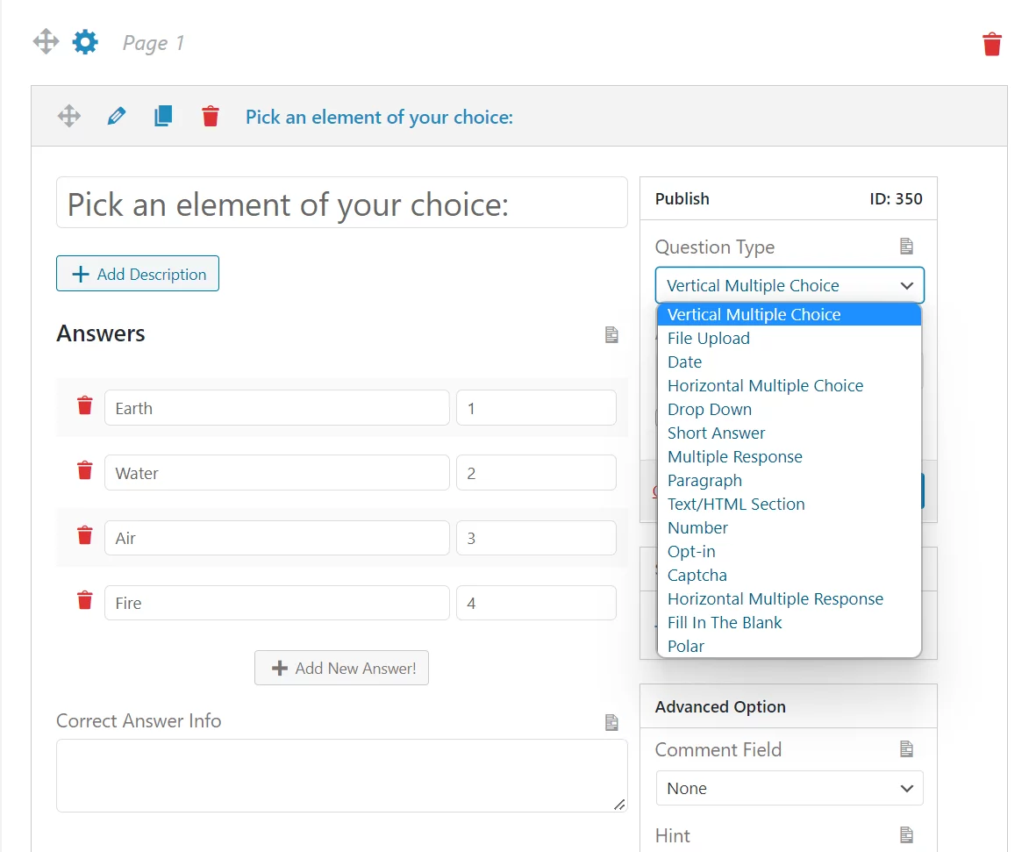Viewport: 1036px width, 852px height.
Task: Open the Comment Field dropdown
Action: [789, 788]
